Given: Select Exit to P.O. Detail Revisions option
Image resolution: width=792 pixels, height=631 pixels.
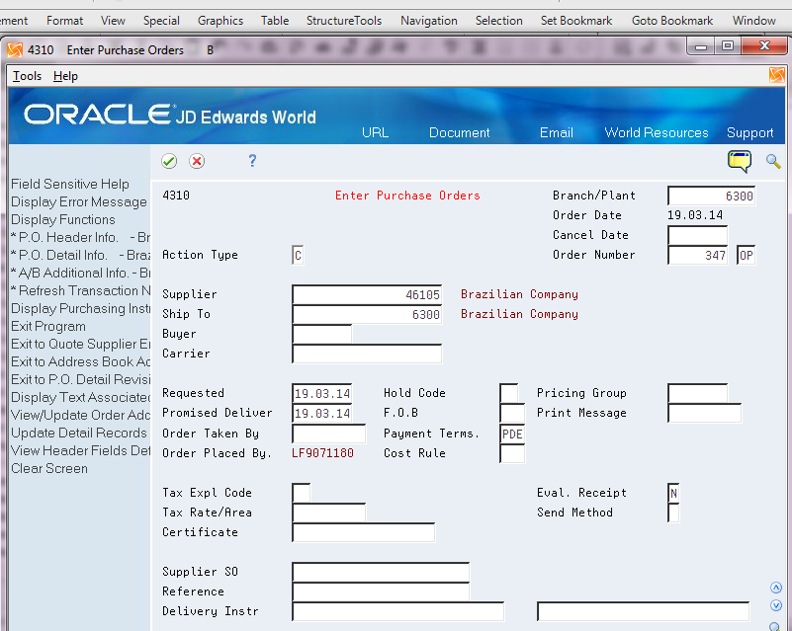Looking at the screenshot, I should click(80, 379).
